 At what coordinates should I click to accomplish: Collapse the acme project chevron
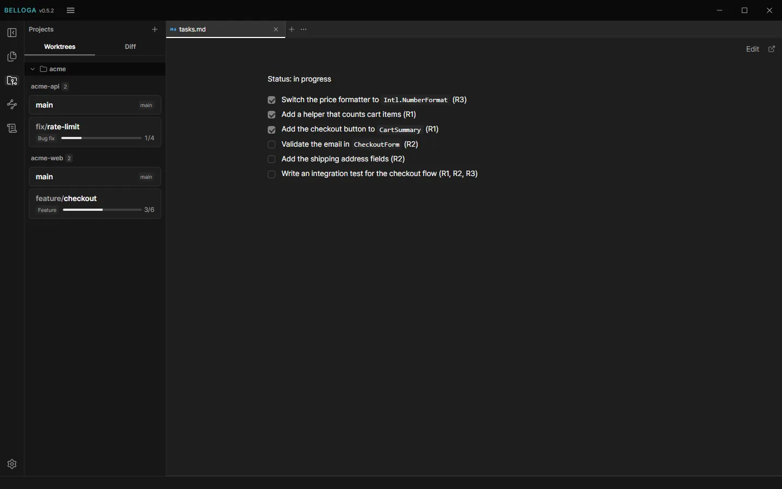[33, 69]
